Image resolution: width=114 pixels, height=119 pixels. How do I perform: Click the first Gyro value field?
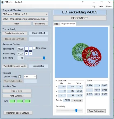(12, 101)
